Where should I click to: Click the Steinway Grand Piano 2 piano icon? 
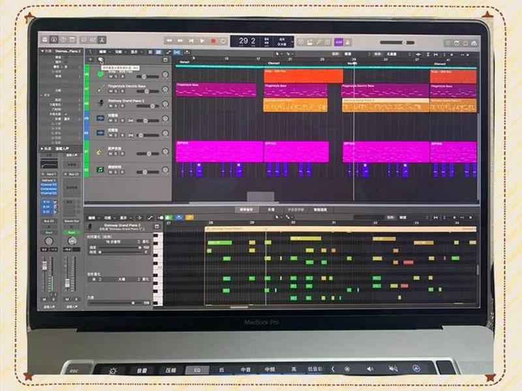(100, 104)
